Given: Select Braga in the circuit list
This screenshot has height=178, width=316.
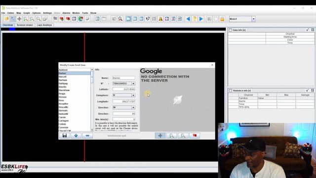Looking at the screenshot, I should 75,93.
